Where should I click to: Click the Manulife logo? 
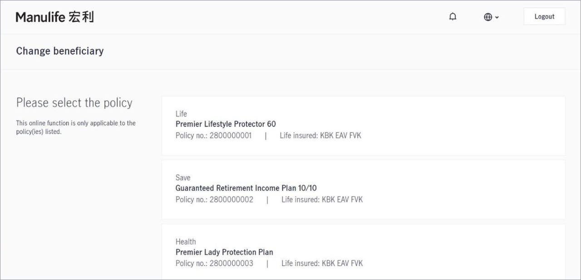[54, 17]
